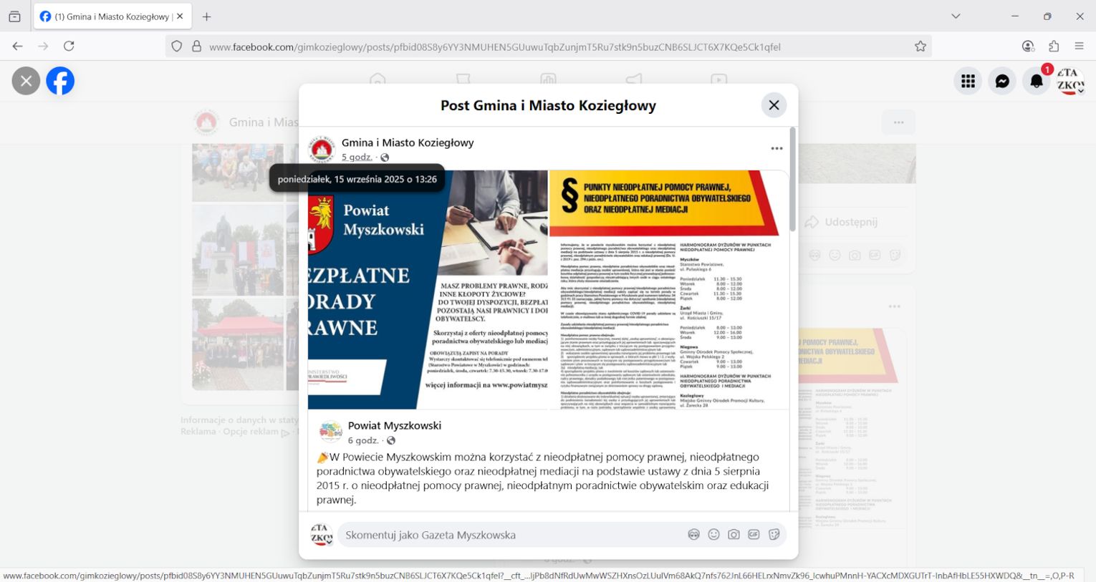Add a GIF to the comment
Screen dimensions: 1096x582
coord(754,535)
